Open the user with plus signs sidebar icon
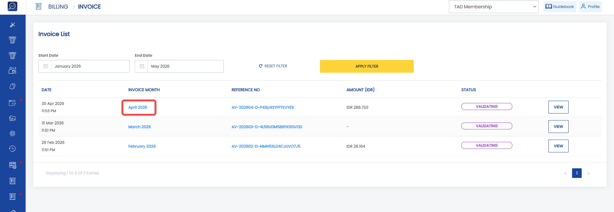The height and width of the screenshot is (212, 614). pos(12,70)
